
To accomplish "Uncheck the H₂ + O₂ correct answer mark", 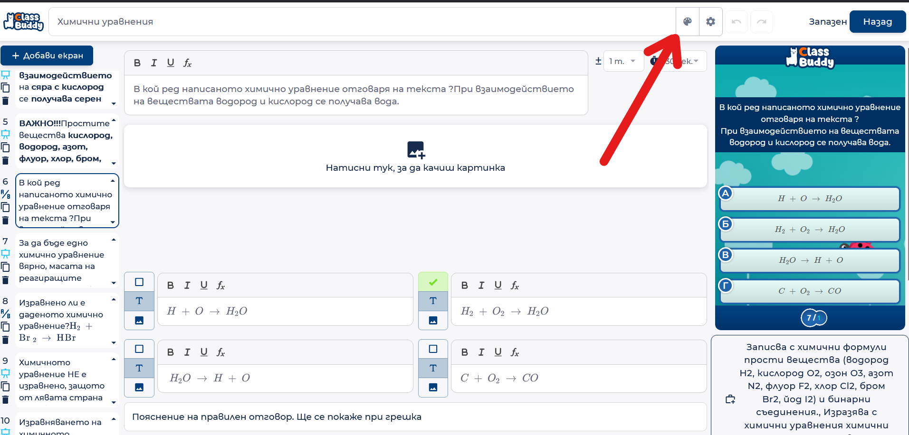I will [433, 282].
